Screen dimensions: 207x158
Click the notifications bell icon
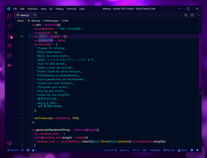click(197, 150)
